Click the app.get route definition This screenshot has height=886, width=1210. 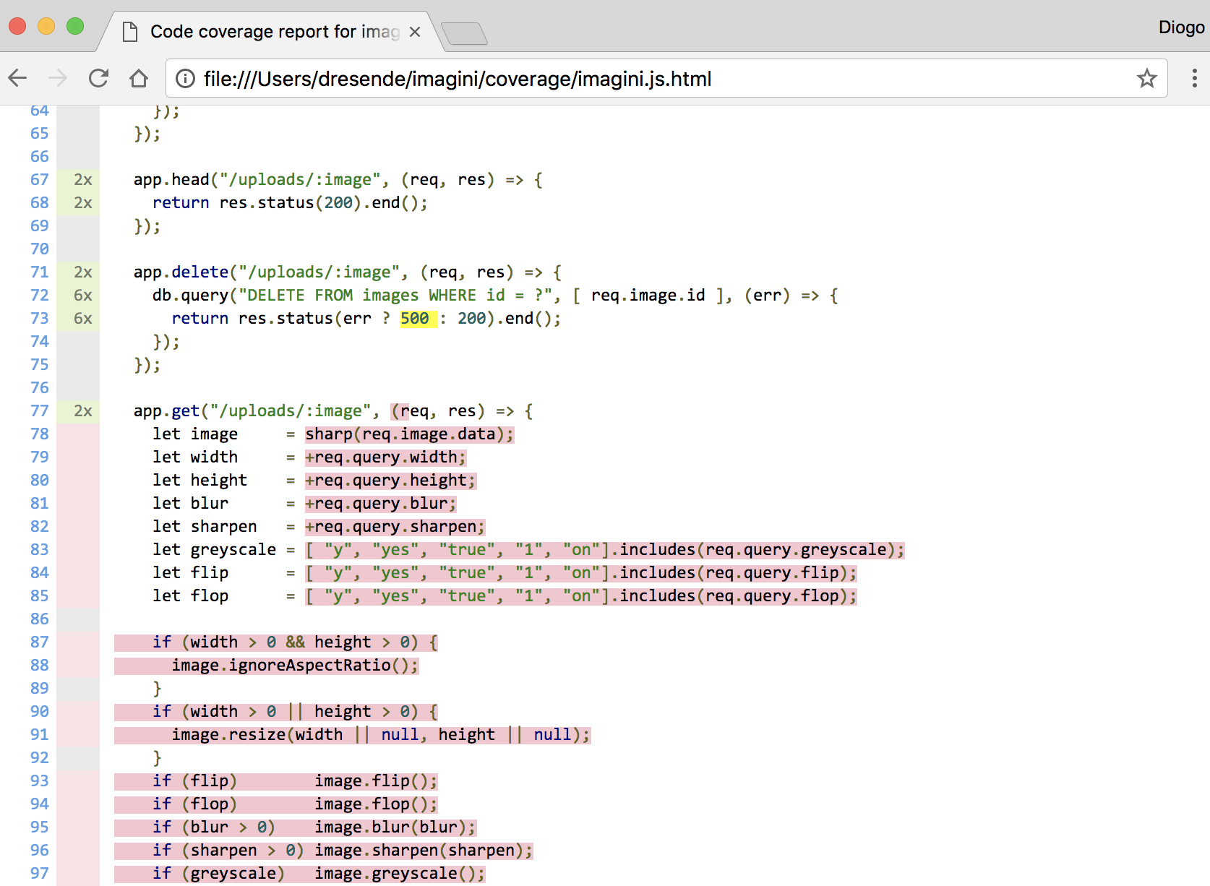coord(333,411)
